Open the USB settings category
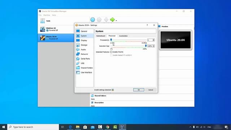 click(84, 63)
